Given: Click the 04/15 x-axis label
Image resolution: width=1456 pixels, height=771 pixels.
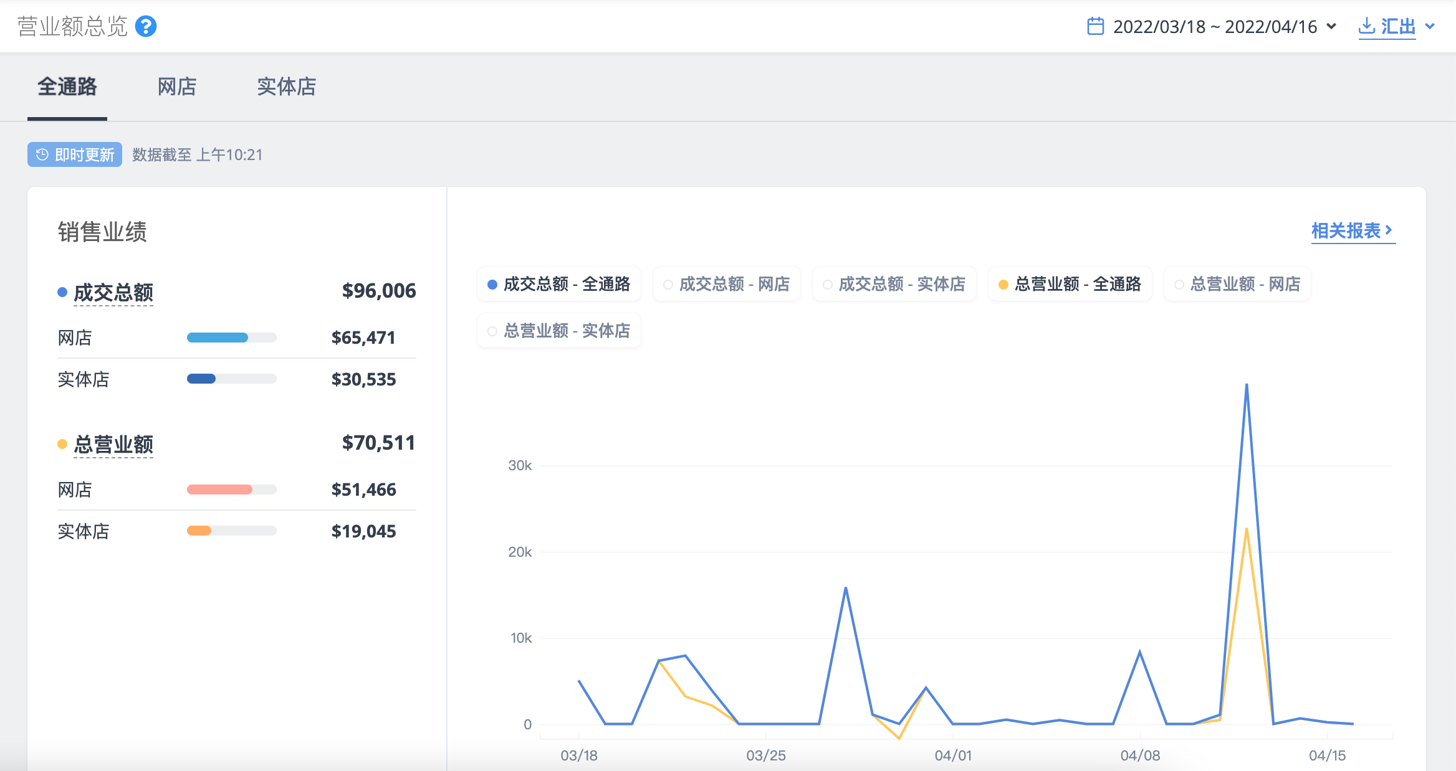Looking at the screenshot, I should pyautogui.click(x=1327, y=755).
